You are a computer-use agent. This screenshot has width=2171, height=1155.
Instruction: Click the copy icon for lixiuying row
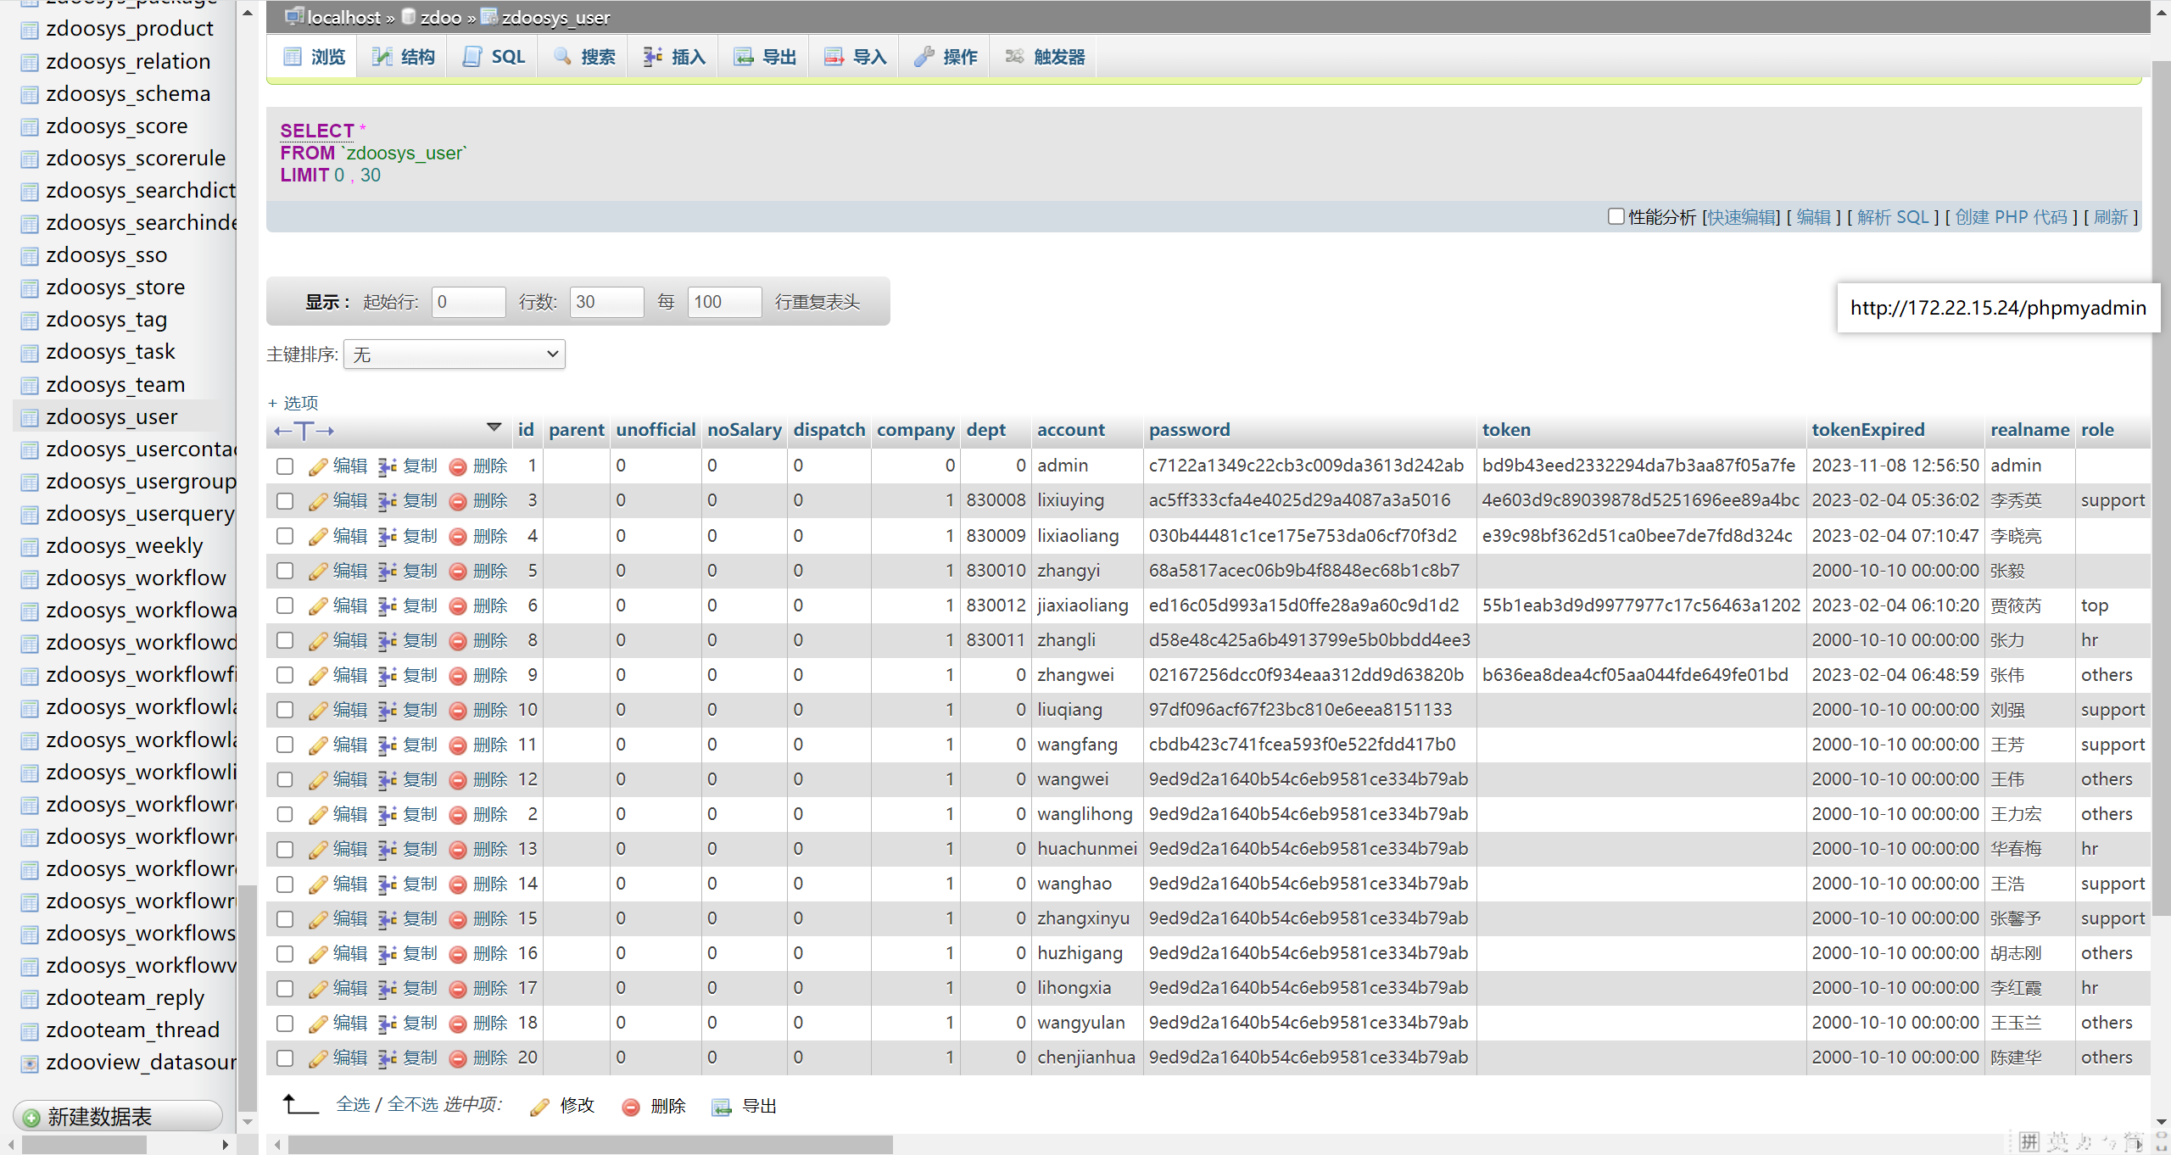388,501
